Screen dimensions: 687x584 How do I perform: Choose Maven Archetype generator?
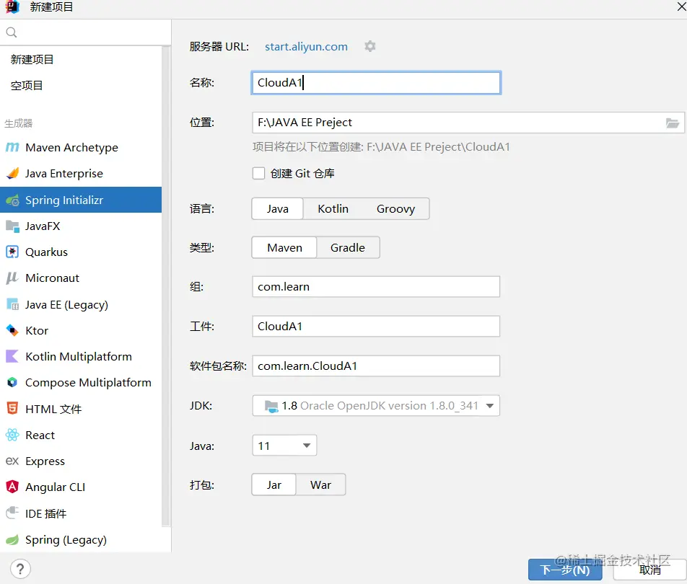(81, 148)
